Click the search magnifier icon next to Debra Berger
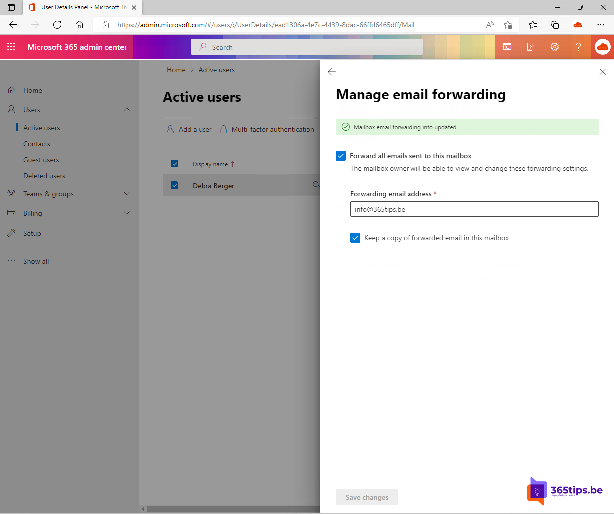The image size is (614, 514). [x=316, y=185]
